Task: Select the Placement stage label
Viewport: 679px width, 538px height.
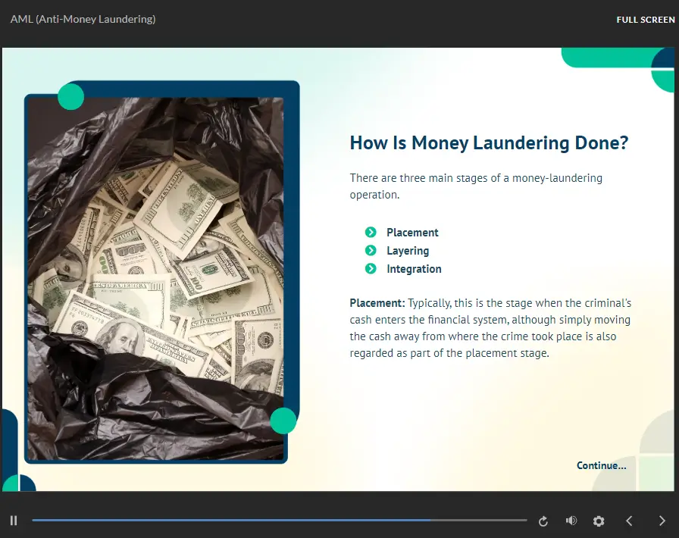Action: [412, 233]
